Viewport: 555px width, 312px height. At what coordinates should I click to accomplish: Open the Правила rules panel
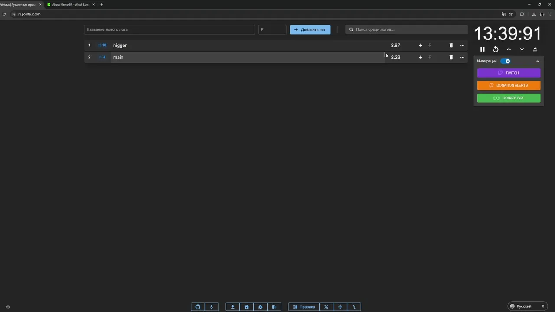(304, 307)
